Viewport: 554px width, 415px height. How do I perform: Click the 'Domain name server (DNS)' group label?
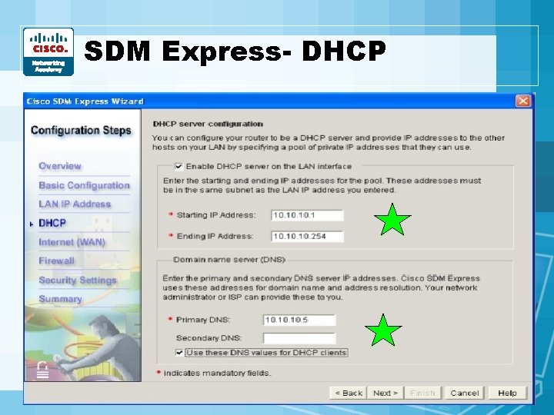(x=229, y=260)
